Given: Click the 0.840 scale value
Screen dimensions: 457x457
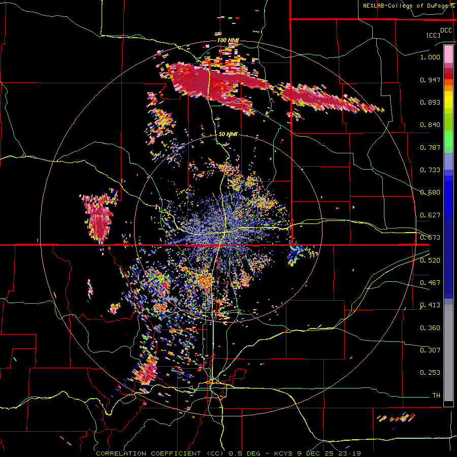Looking at the screenshot, I should (x=430, y=125).
